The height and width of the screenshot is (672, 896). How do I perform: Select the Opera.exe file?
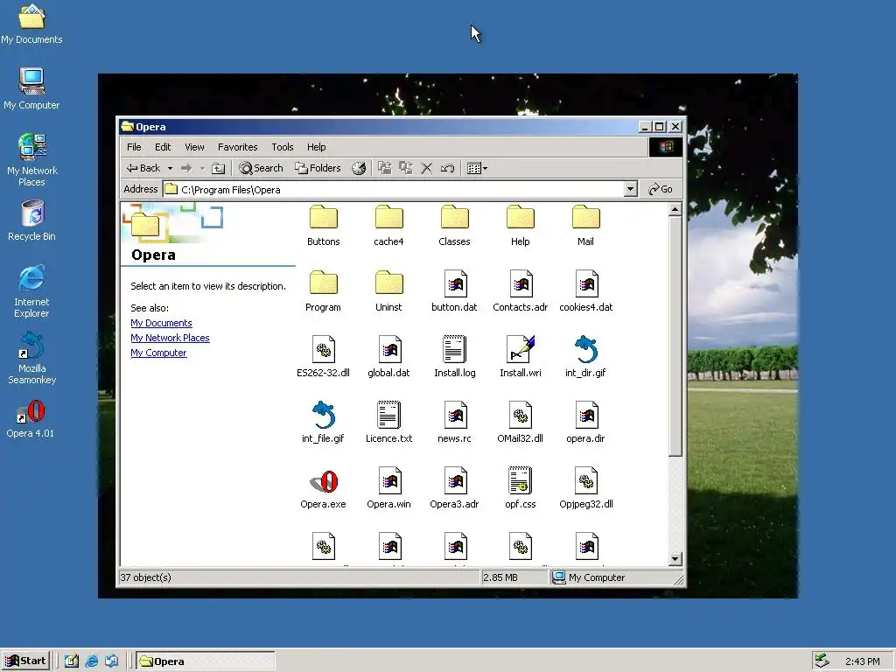[x=323, y=488]
